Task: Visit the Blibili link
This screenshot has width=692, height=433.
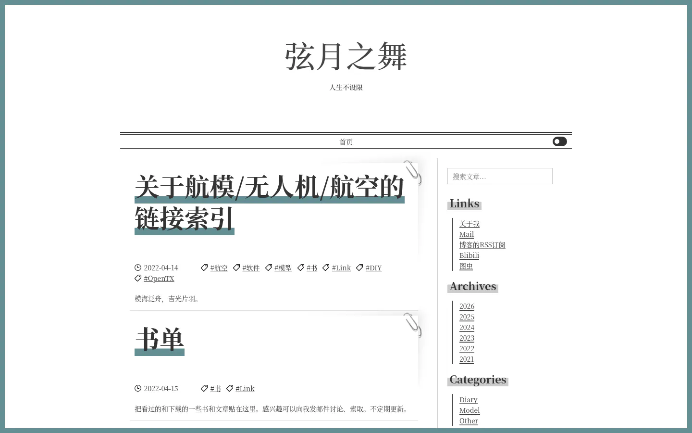Action: (x=469, y=255)
